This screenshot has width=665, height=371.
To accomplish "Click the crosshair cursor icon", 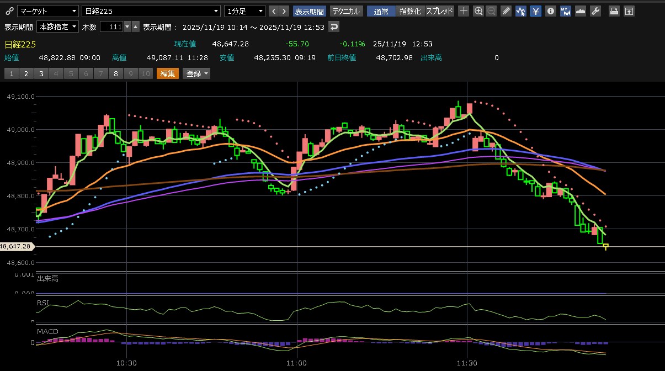I will (x=464, y=11).
